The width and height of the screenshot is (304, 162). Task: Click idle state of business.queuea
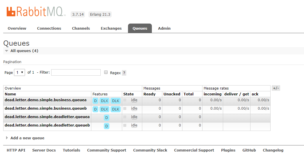click(134, 100)
